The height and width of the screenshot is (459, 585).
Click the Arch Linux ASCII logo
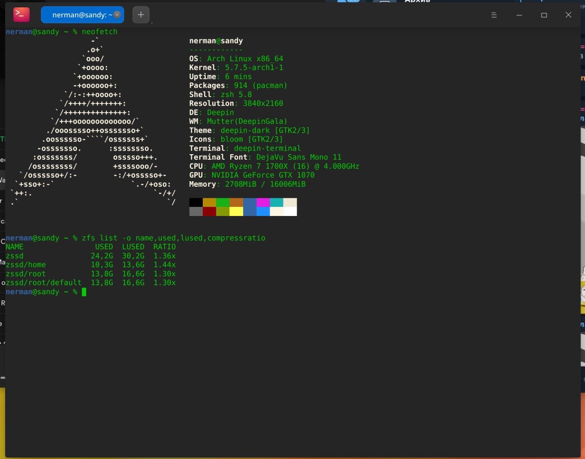point(93,121)
